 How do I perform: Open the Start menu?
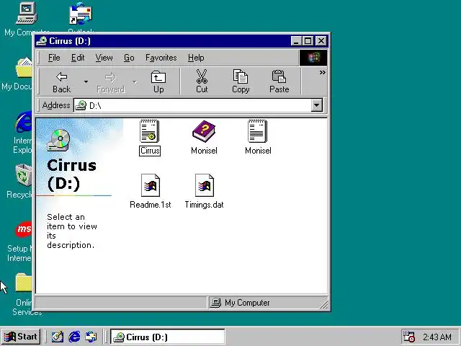(x=21, y=337)
